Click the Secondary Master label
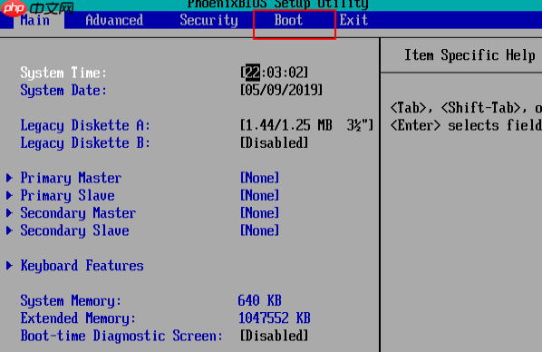The width and height of the screenshot is (542, 352). pos(78,213)
